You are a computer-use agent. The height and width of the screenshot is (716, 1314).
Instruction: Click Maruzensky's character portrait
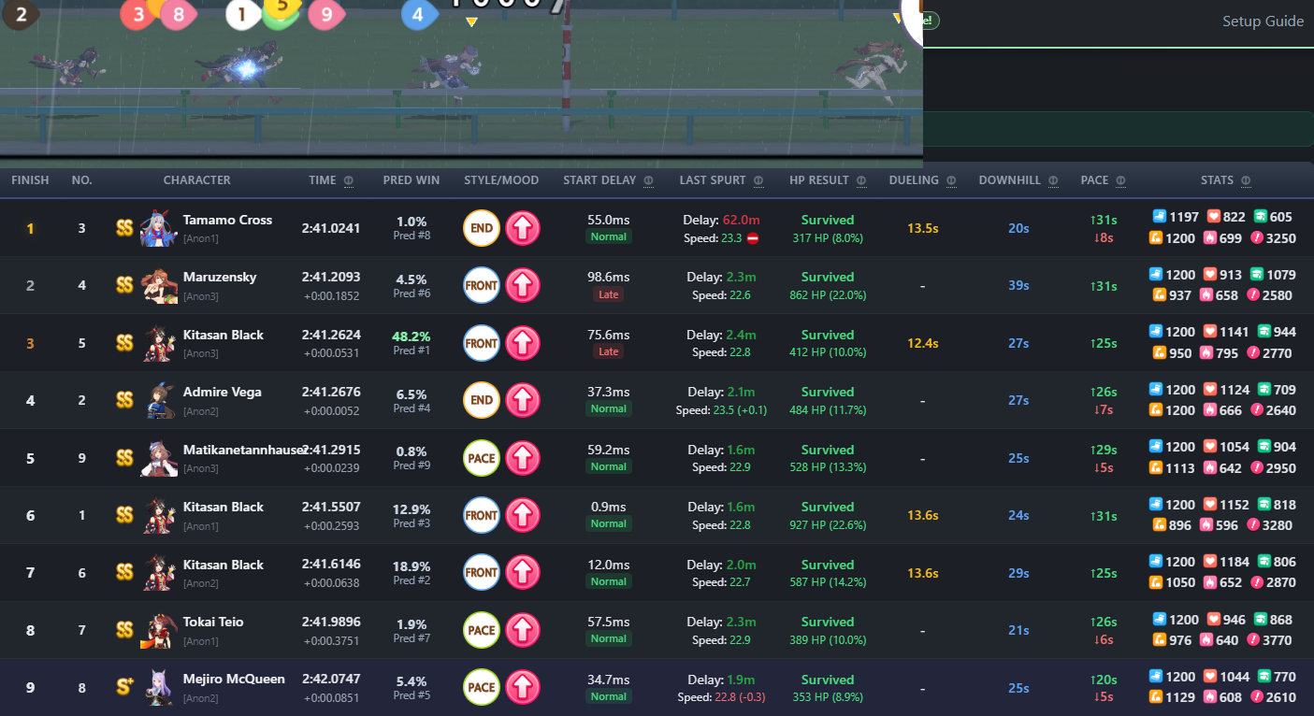[159, 285]
